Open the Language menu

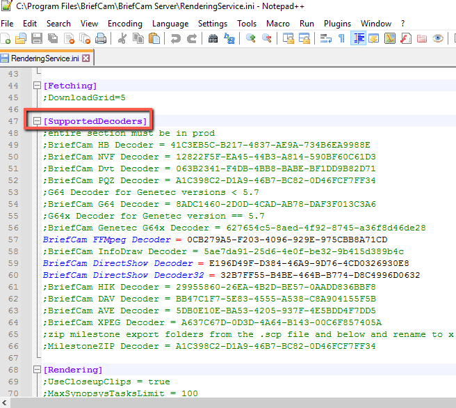[170, 24]
